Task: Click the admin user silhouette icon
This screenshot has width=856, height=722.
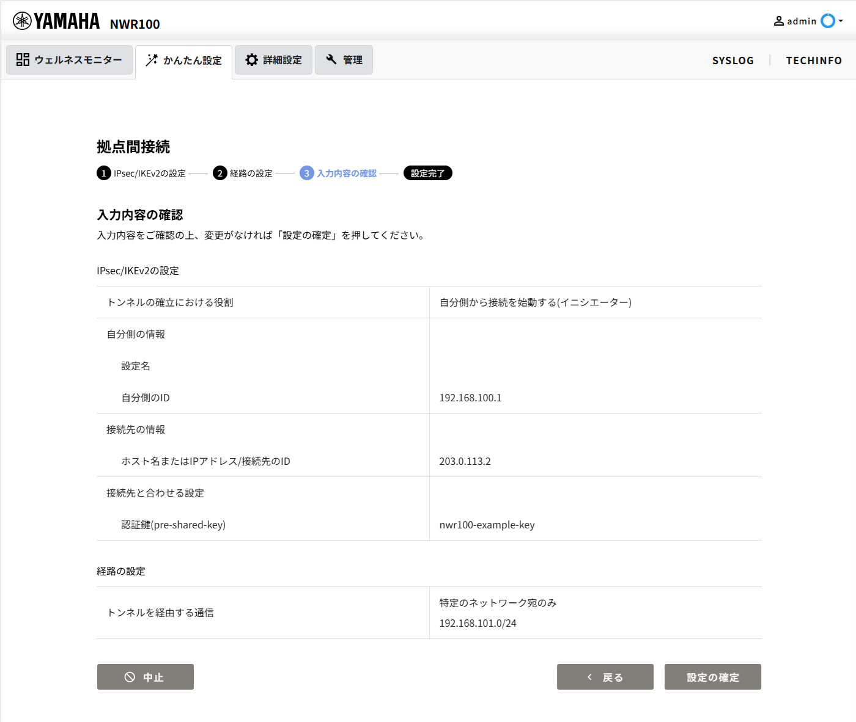Action: 779,21
